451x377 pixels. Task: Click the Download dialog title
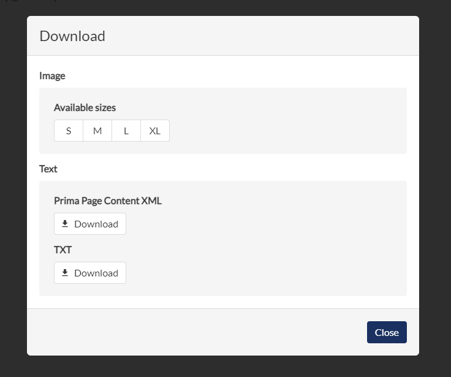(72, 36)
